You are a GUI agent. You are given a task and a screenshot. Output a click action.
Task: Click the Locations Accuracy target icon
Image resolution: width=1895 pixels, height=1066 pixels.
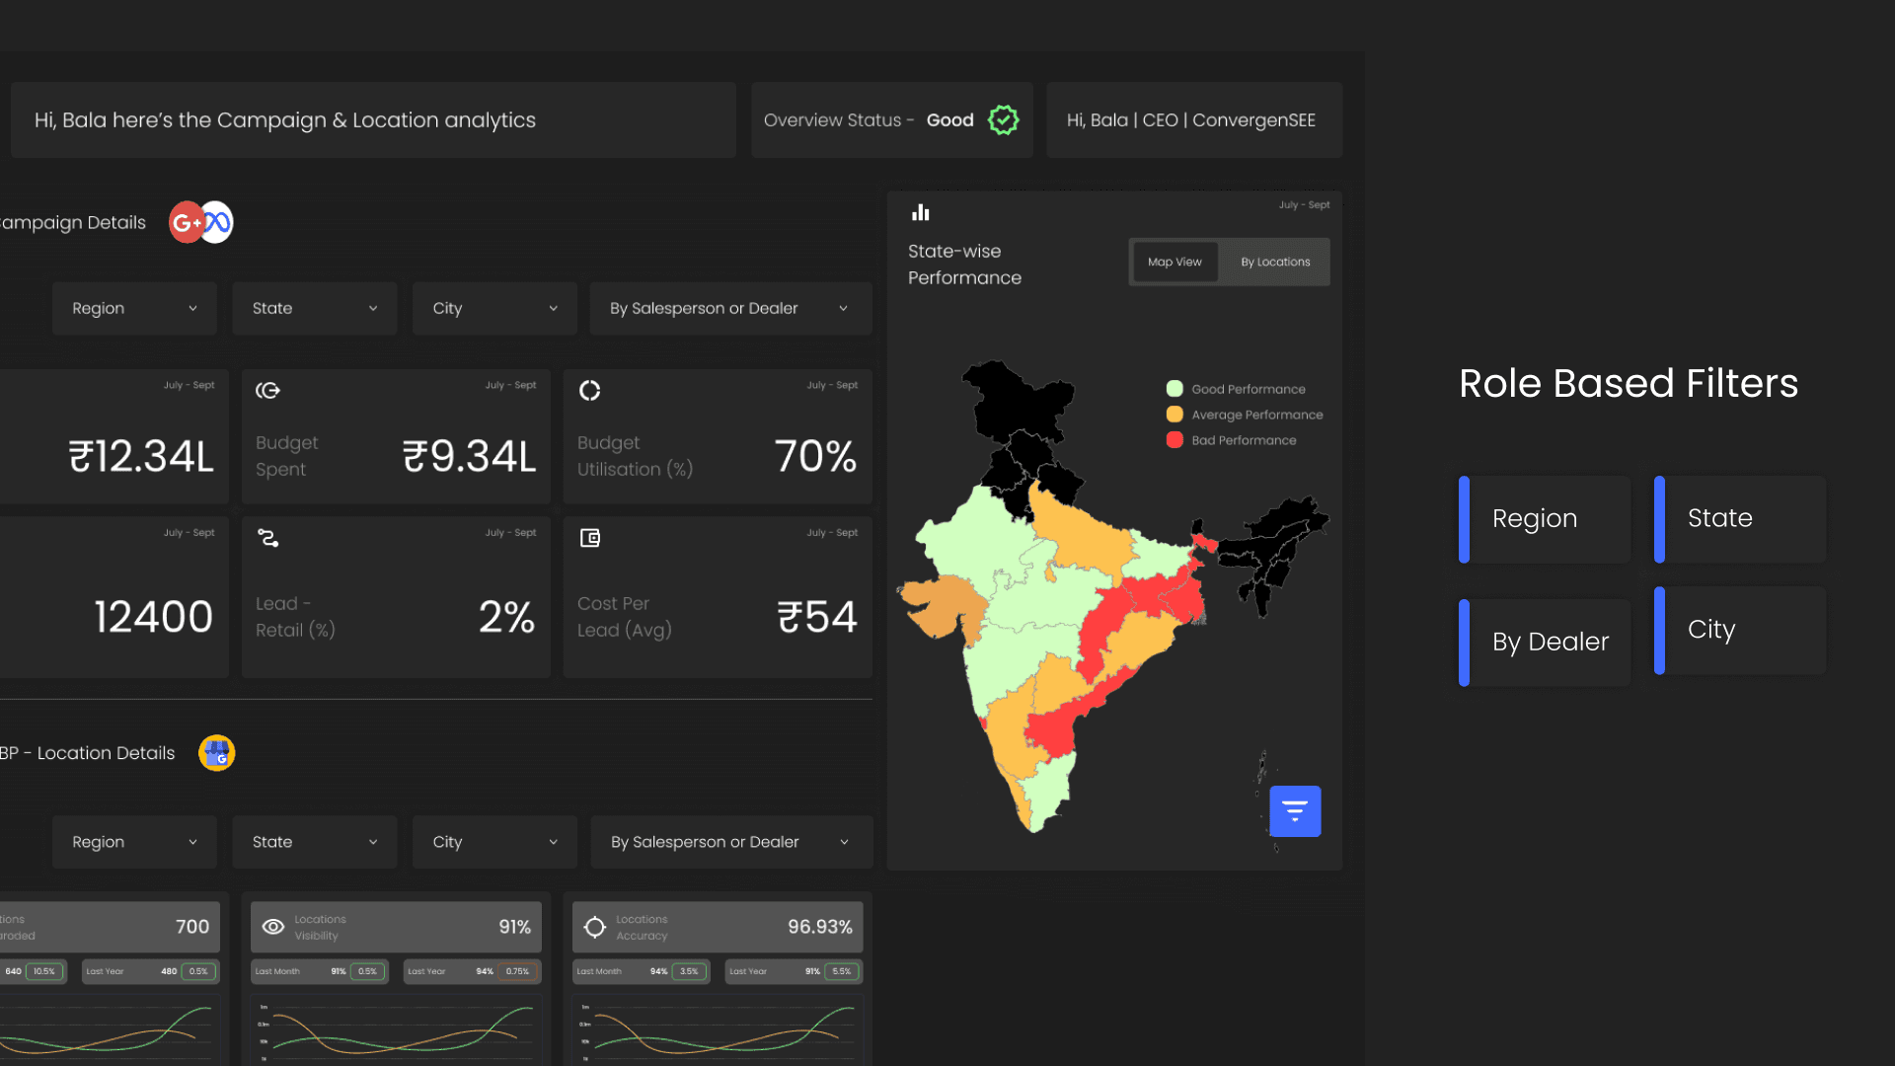[595, 927]
